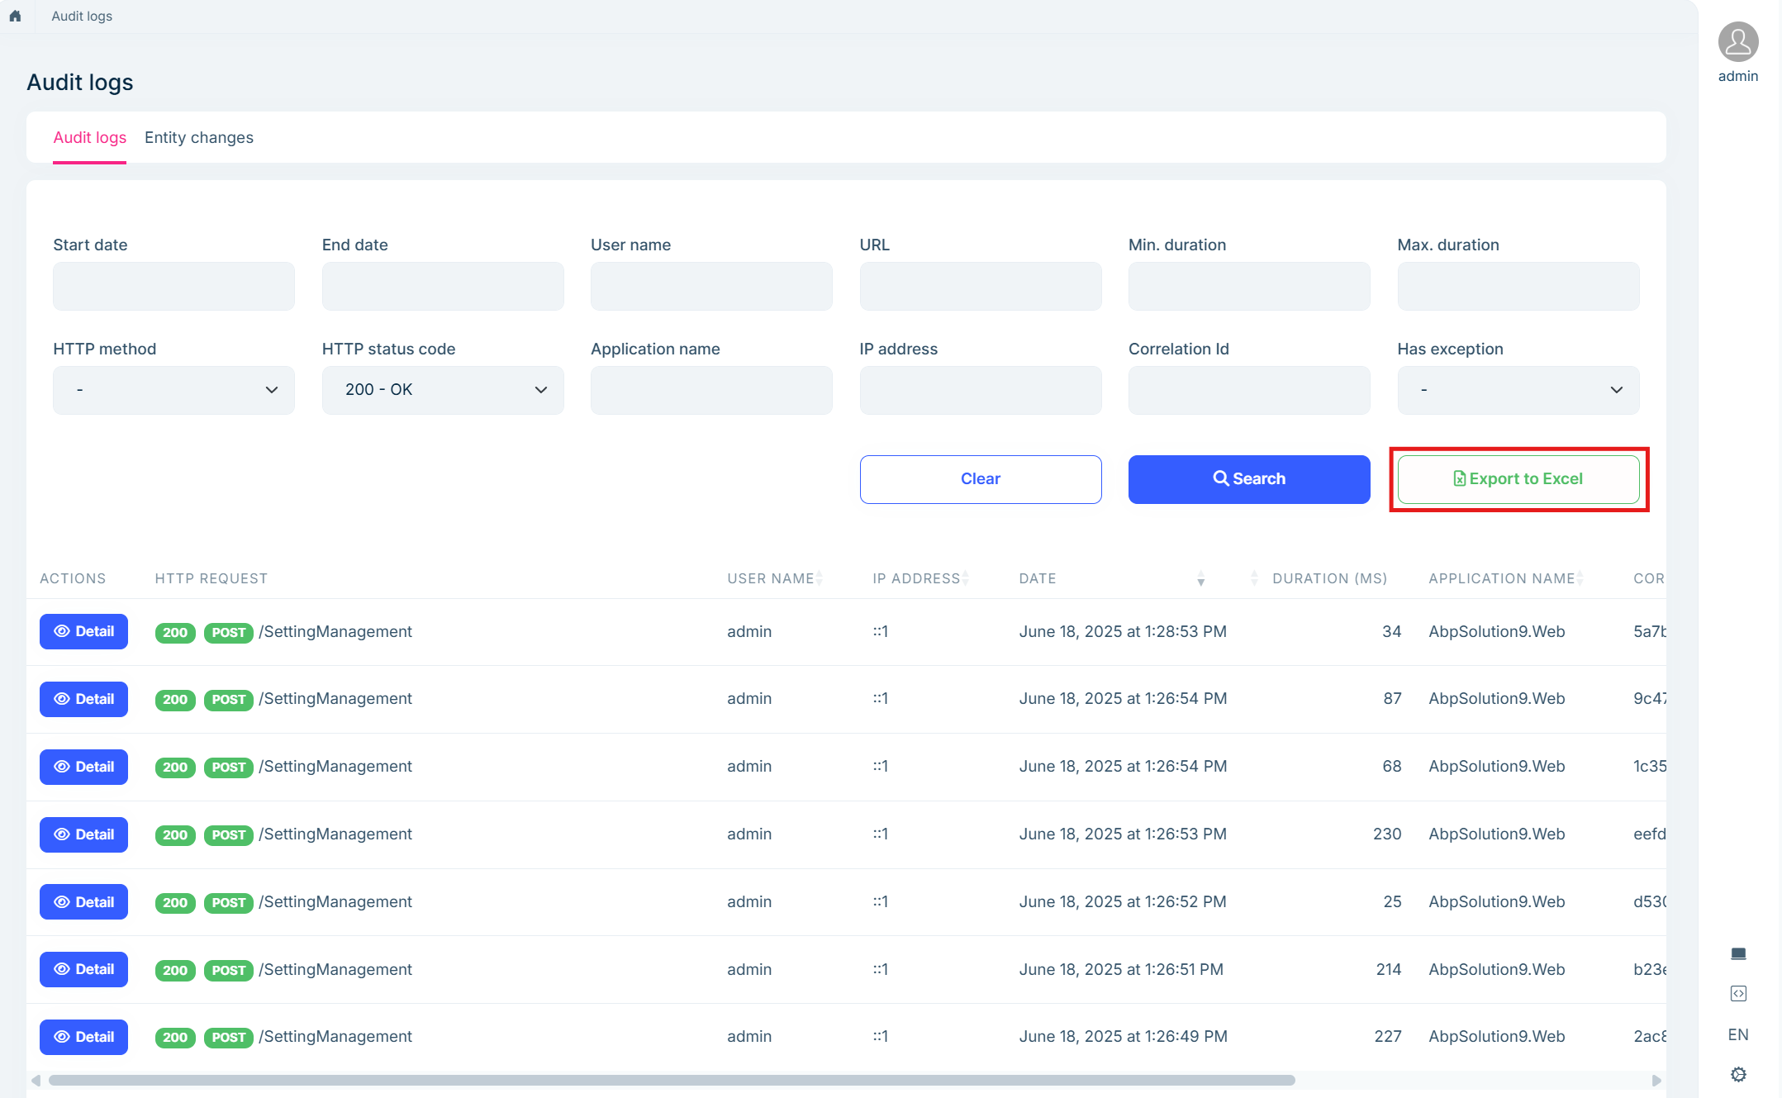Click the settings gear icon in sidebar
The image size is (1782, 1098).
tap(1738, 1074)
